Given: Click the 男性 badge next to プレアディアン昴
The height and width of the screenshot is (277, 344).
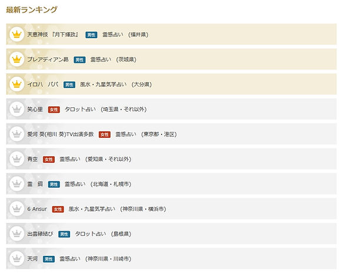Looking at the screenshot, I should [x=79, y=60].
